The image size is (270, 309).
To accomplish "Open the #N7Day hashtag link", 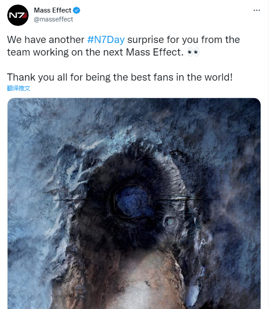I will 106,39.
